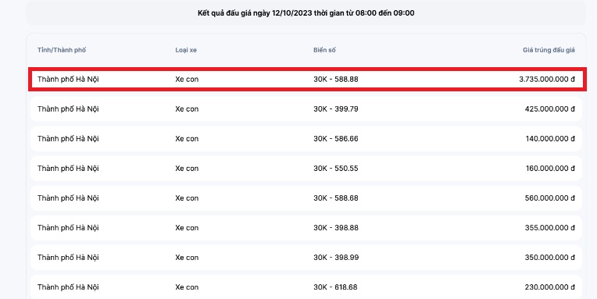This screenshot has width=597, height=299.
Task: Select plate number 30K - 399.79
Action: 336,109
